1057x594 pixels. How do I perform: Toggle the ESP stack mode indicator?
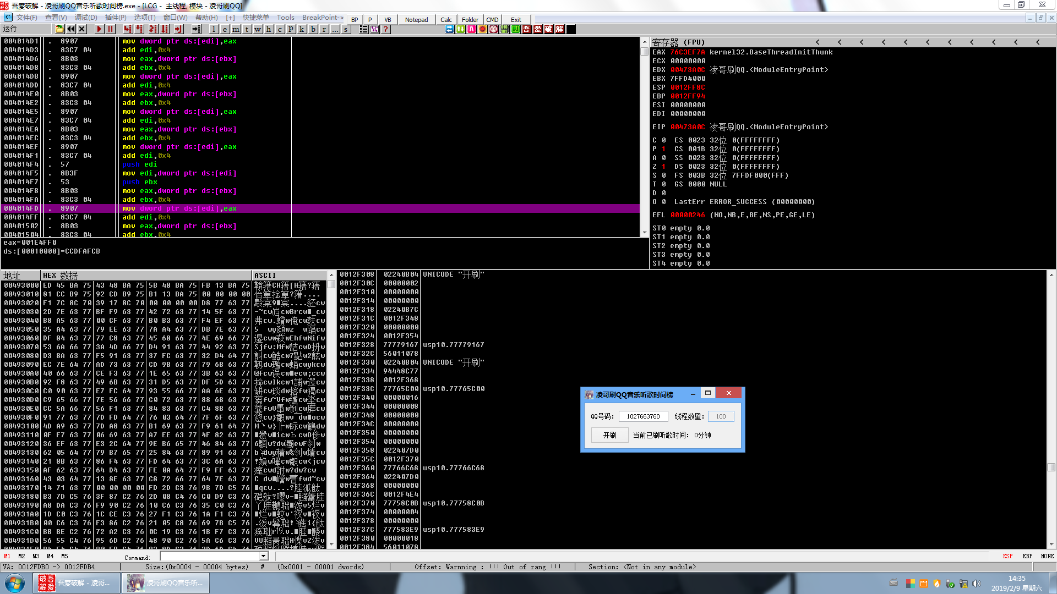1007,556
